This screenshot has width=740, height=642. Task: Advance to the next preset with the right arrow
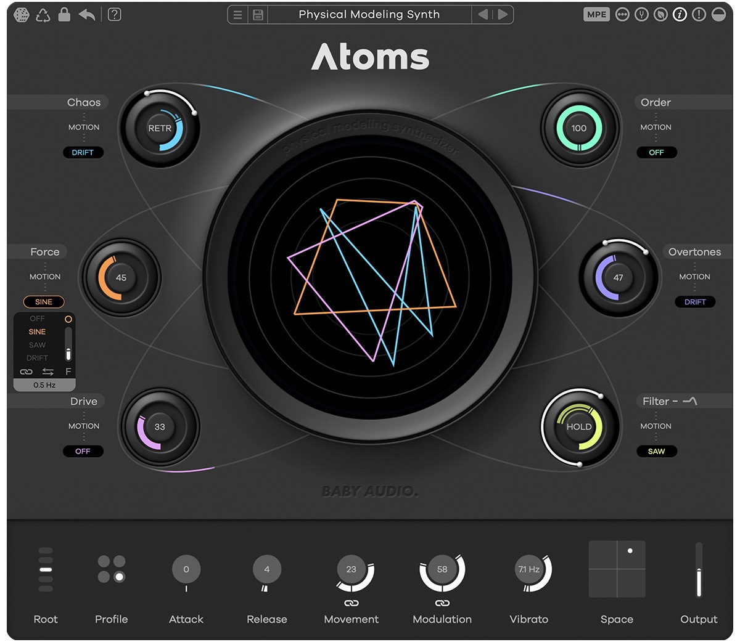pyautogui.click(x=503, y=14)
